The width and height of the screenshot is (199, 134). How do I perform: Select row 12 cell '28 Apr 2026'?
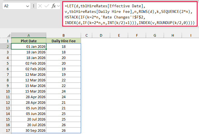(29, 102)
